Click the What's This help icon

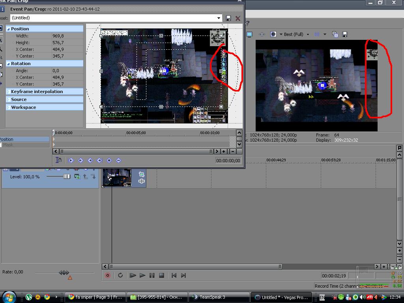pyautogui.click(x=247, y=23)
